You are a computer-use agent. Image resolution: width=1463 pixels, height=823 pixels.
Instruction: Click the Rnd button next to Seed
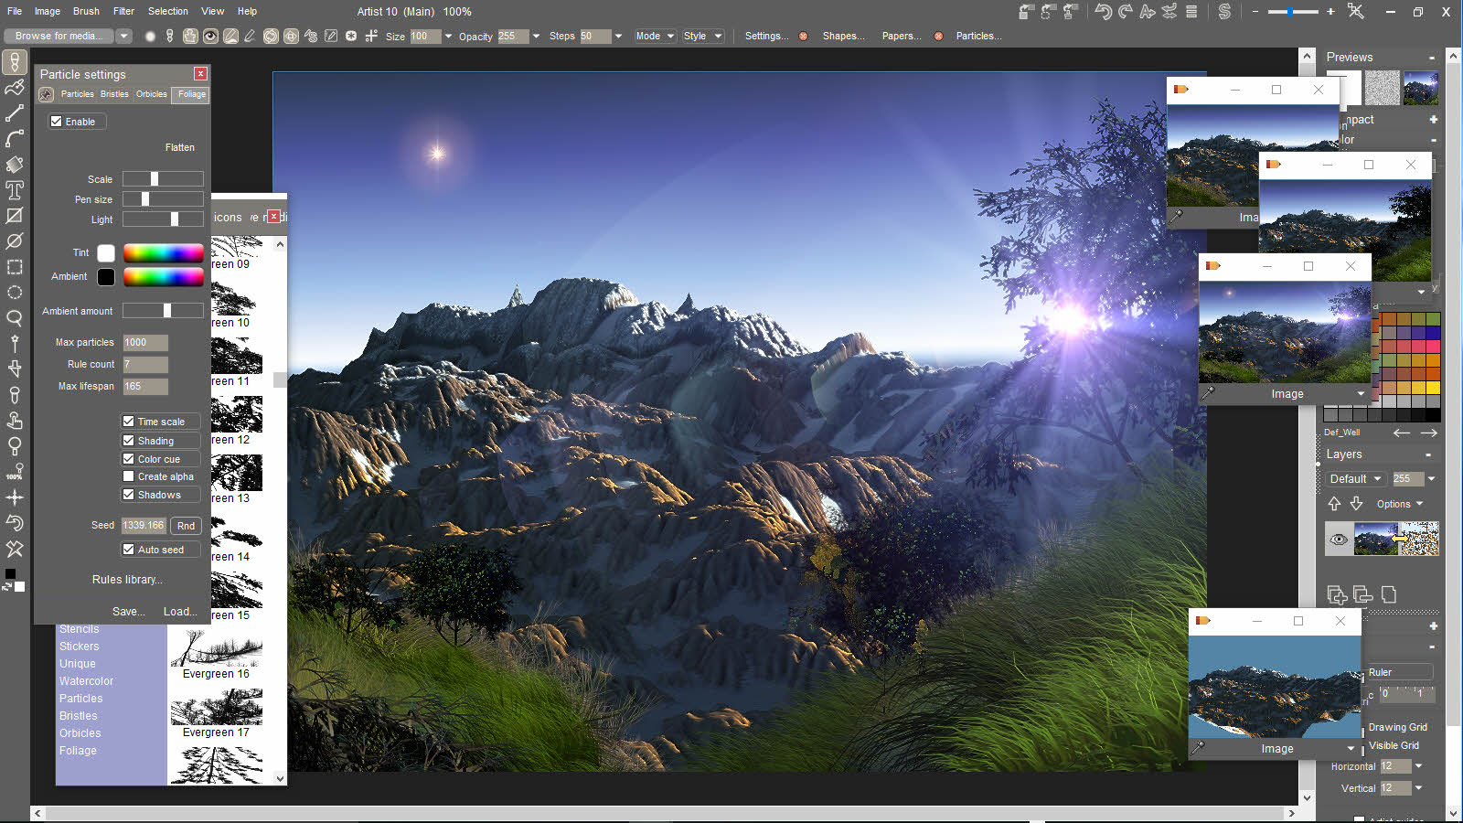pyautogui.click(x=186, y=525)
